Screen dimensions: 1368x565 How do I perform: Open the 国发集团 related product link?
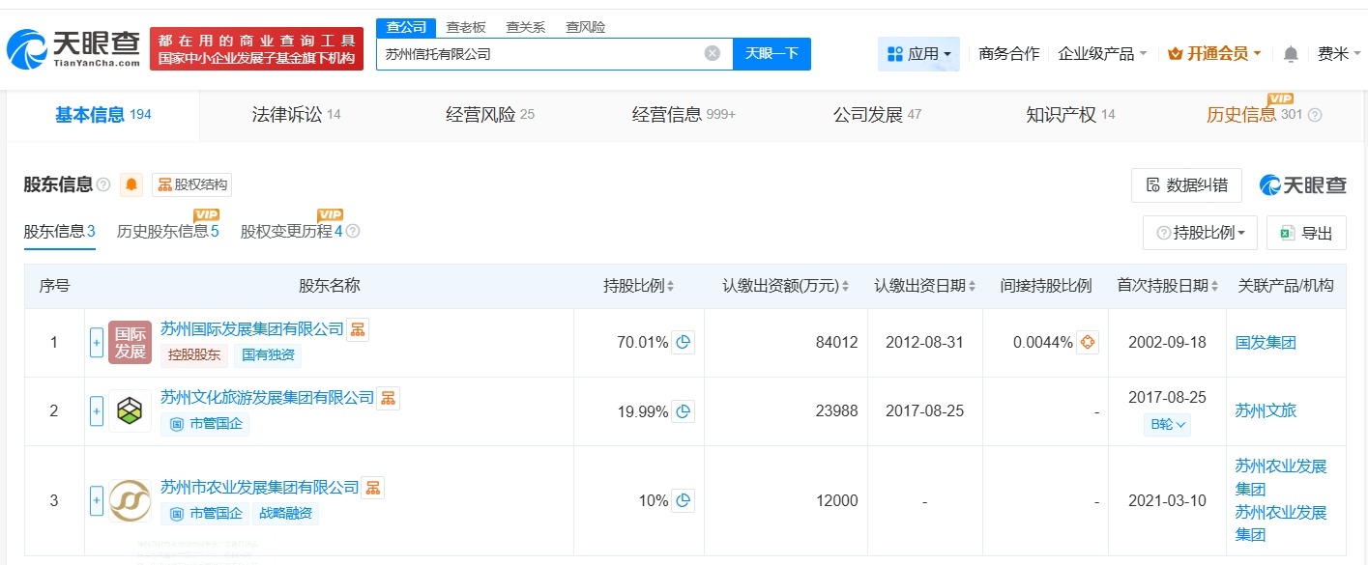click(x=1265, y=342)
